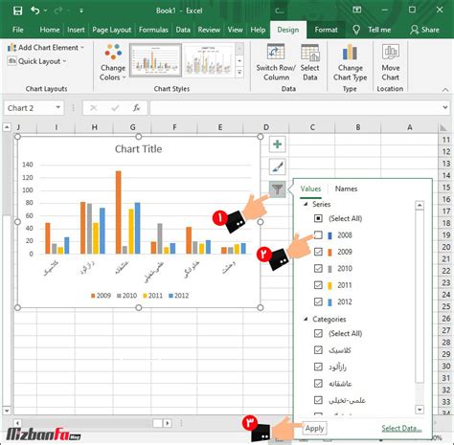Uncheck the 2010 series checkbox
Screen dimensions: 454x445
[x=318, y=268]
